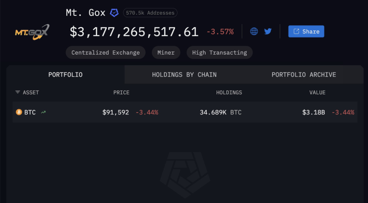This screenshot has height=203, width=368.
Task: Click the Mt. Gox logo
Action: coord(32,32)
